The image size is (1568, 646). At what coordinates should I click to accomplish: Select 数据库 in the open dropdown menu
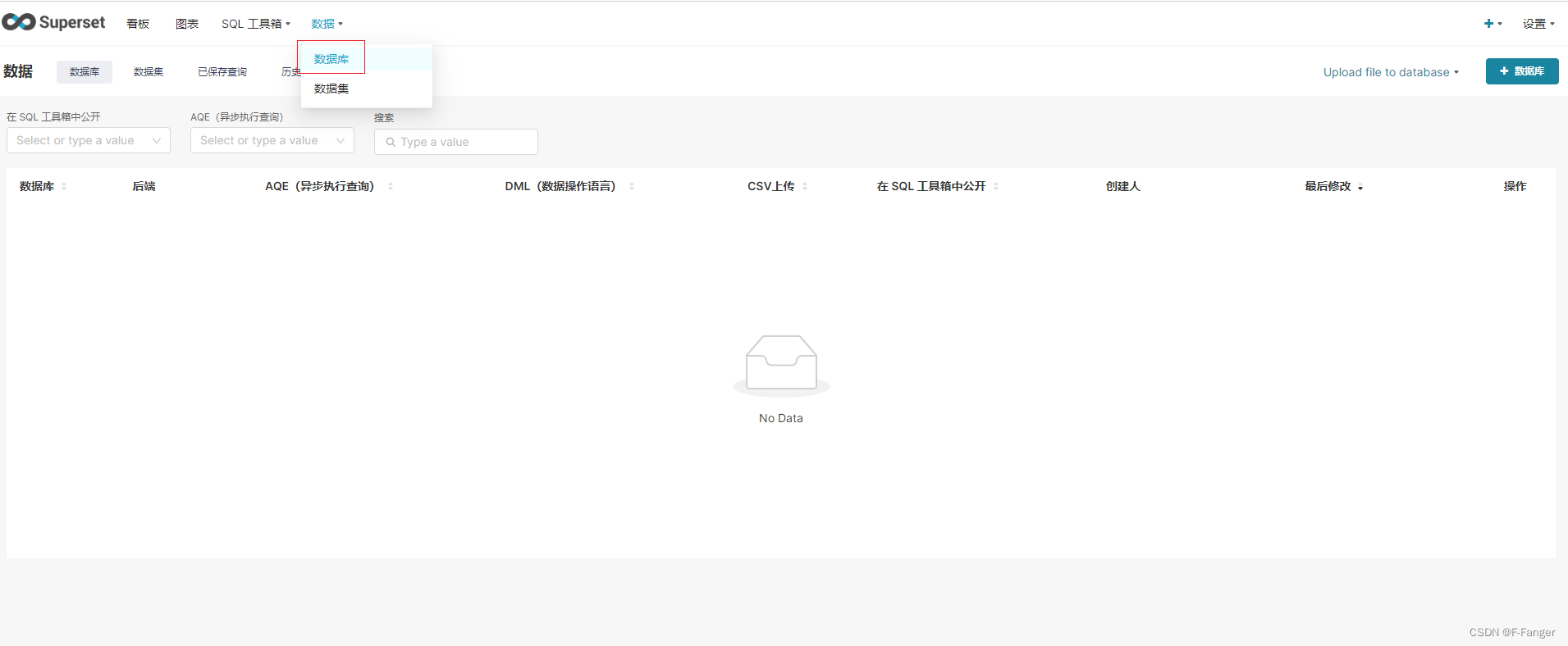coord(367,59)
